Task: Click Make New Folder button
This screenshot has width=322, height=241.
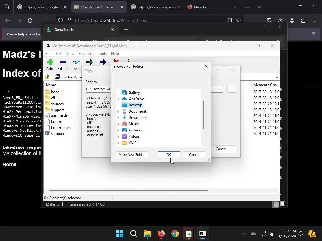Action: pos(132,155)
